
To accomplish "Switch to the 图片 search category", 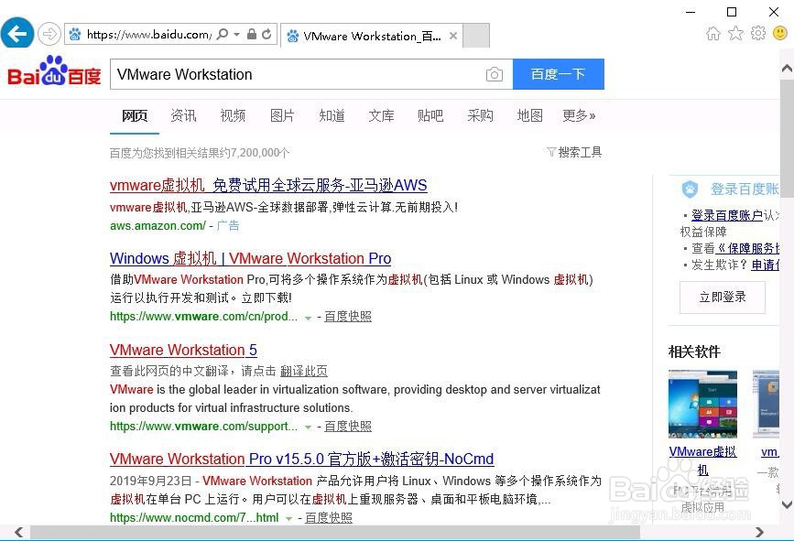I will 282,116.
